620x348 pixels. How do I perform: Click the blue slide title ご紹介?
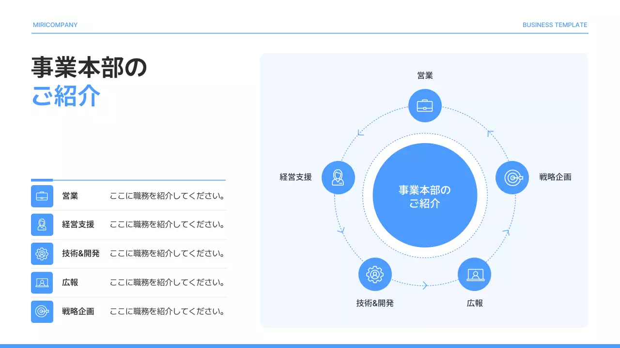click(x=66, y=97)
